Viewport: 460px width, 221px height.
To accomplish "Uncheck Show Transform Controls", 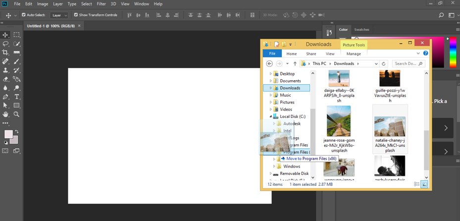I will (76, 15).
